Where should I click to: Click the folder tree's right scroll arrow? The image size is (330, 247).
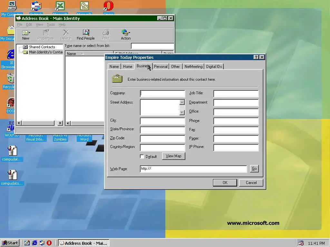(60, 123)
